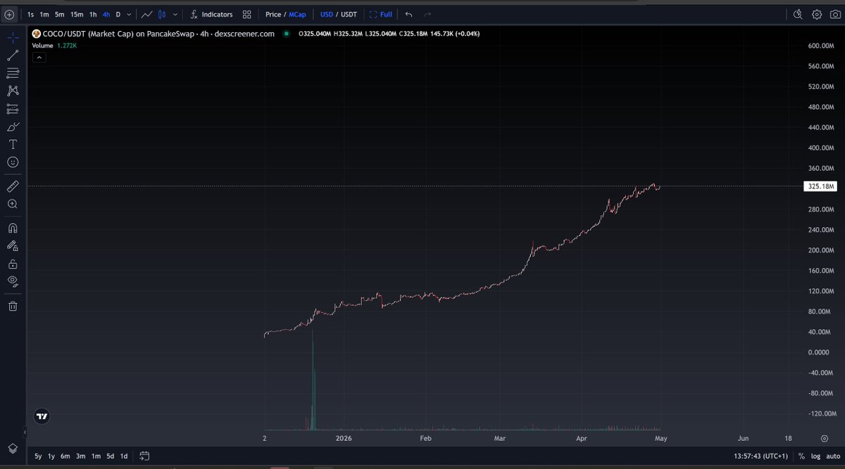Select the 1m timeframe in top toolbar

pyautogui.click(x=44, y=14)
